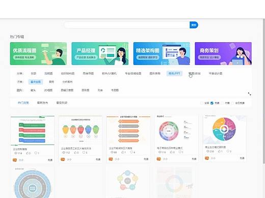Click comment bubble icon on puzzle circle card

[x=228, y=151]
